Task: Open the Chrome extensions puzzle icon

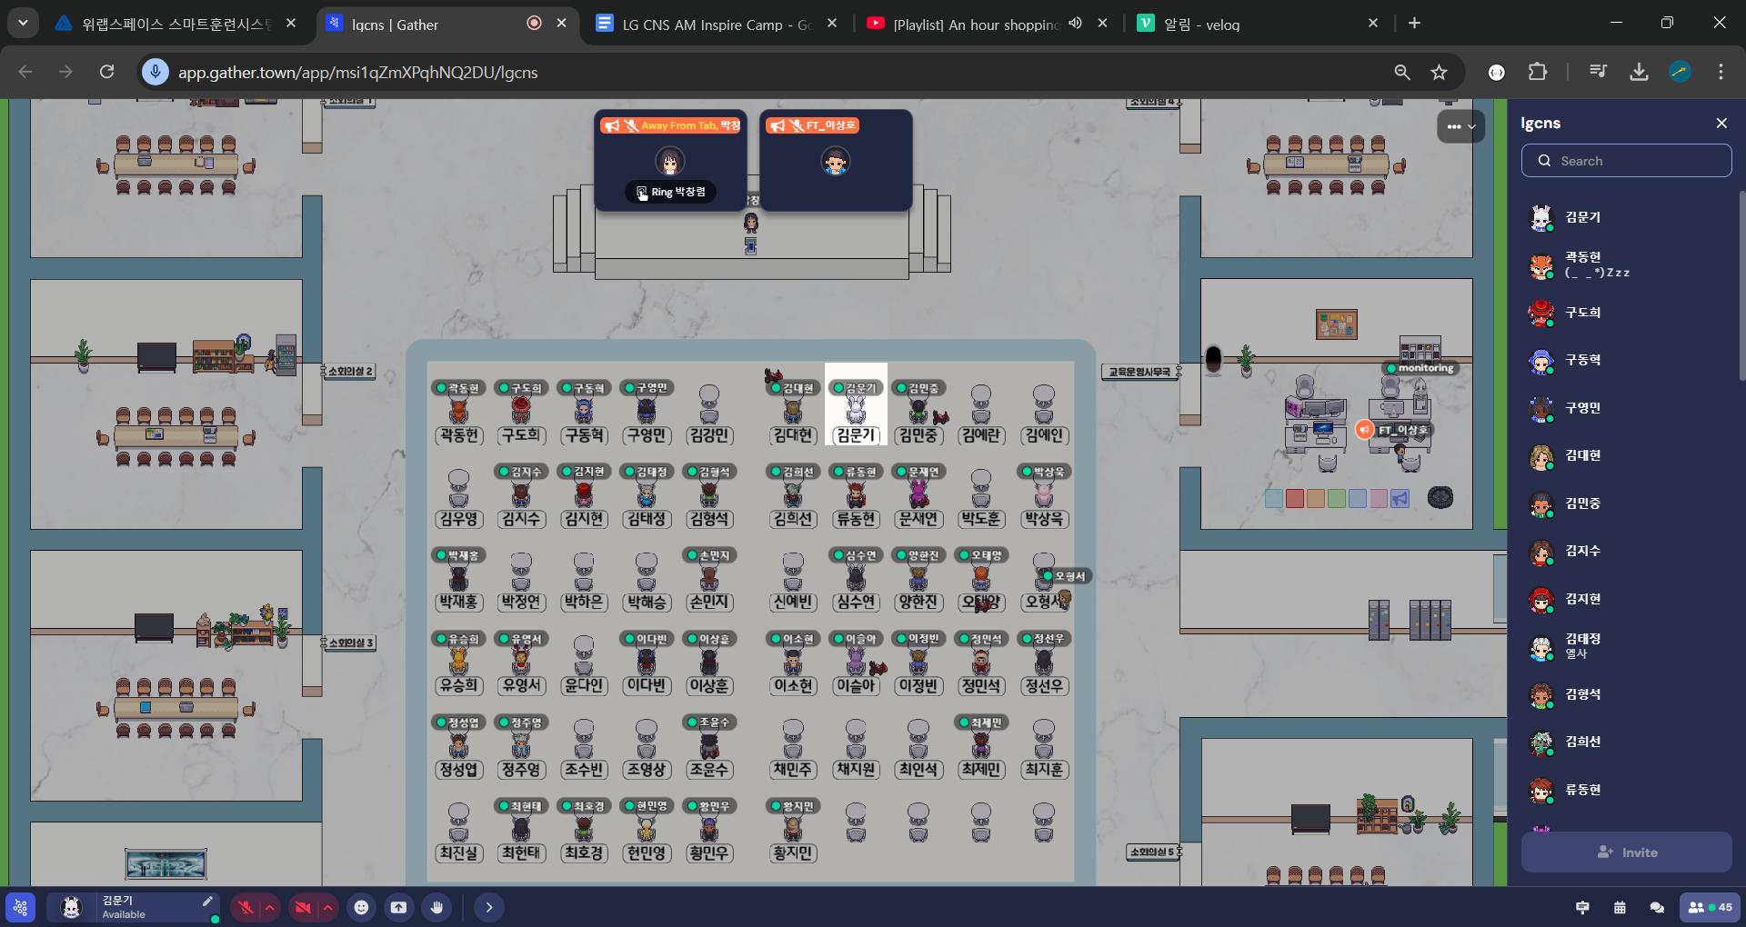Action: (x=1538, y=72)
